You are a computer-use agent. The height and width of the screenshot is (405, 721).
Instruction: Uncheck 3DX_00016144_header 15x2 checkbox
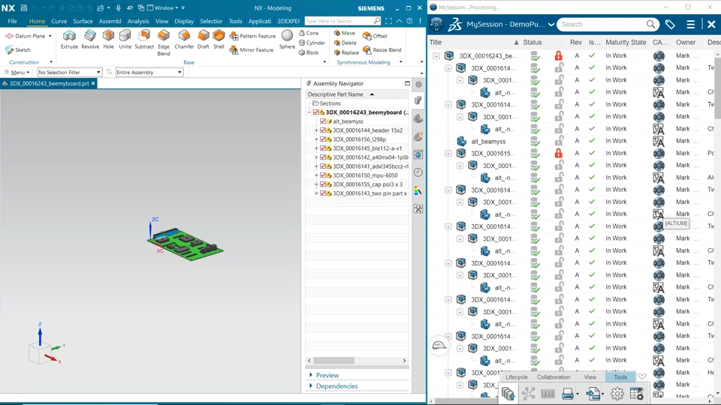(323, 130)
